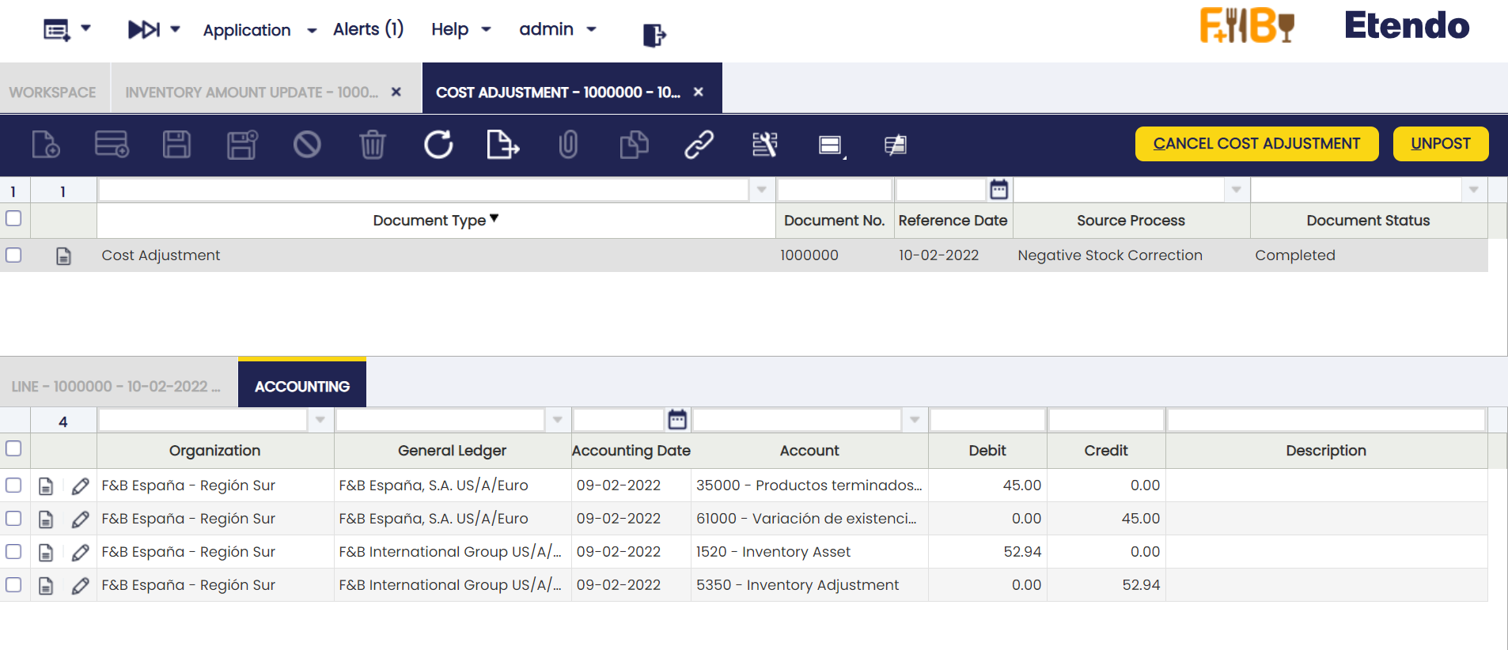The image size is (1508, 650).
Task: Click the Export to spreadsheet icon
Action: (x=502, y=145)
